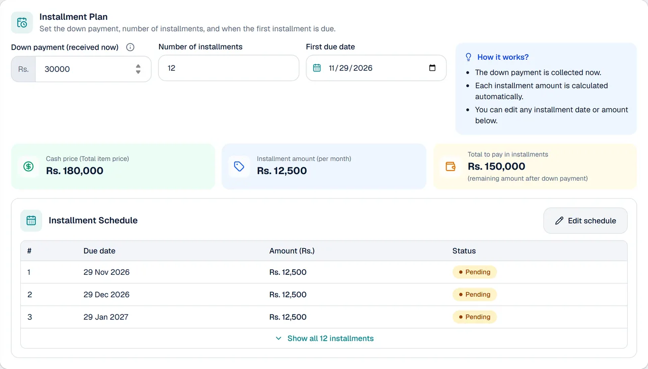This screenshot has height=369, width=648.
Task: Show info tooltip for Down payment
Action: coord(130,47)
